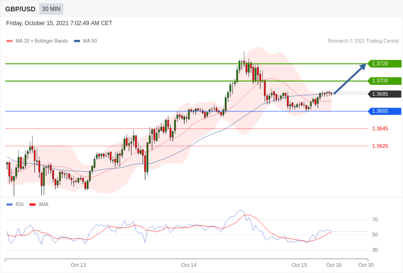Click the RSI 70 level label
Screen dimensions: 403x273
pyautogui.click(x=375, y=219)
